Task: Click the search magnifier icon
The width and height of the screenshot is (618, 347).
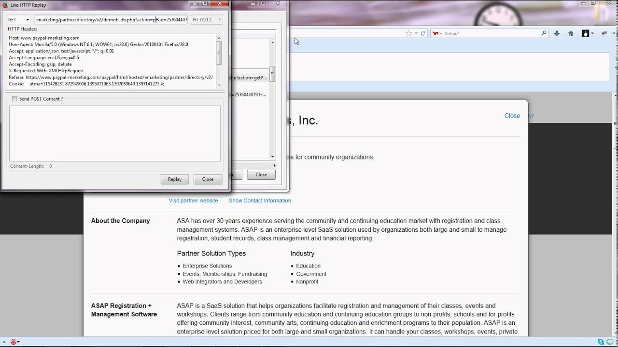Action: click(x=544, y=33)
